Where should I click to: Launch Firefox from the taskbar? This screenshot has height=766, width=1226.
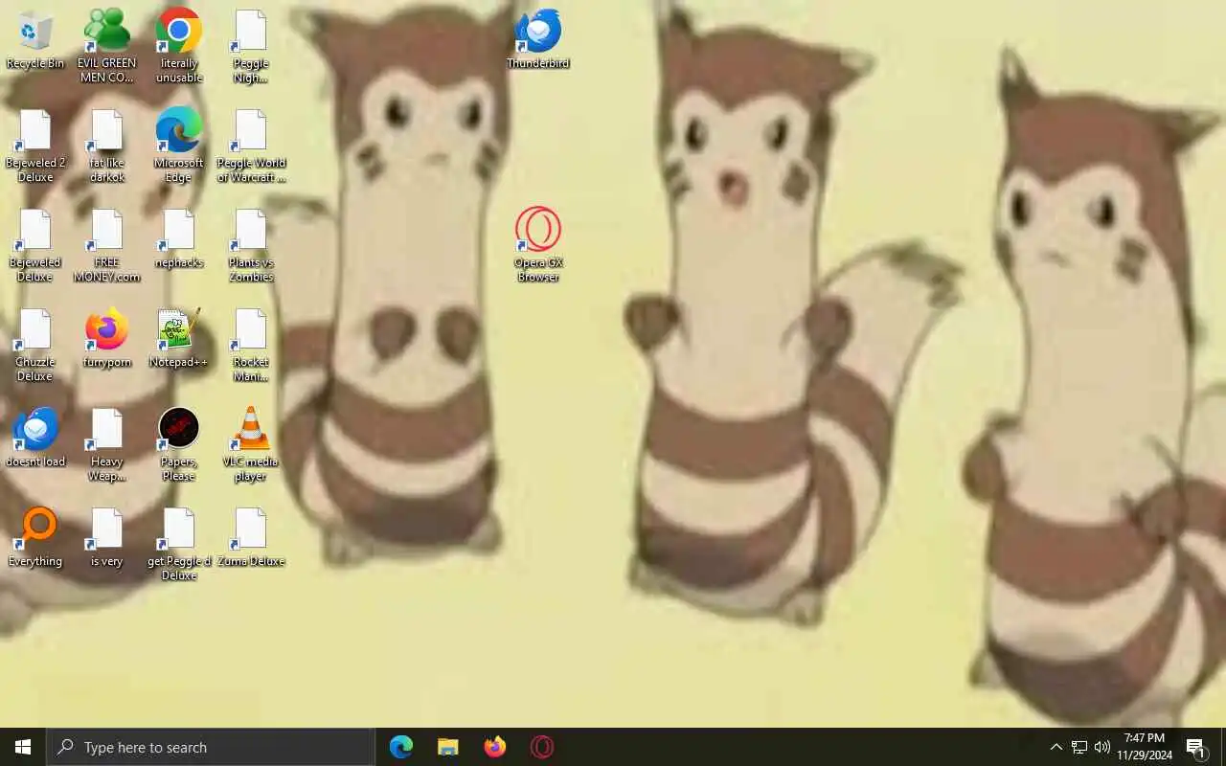[495, 747]
